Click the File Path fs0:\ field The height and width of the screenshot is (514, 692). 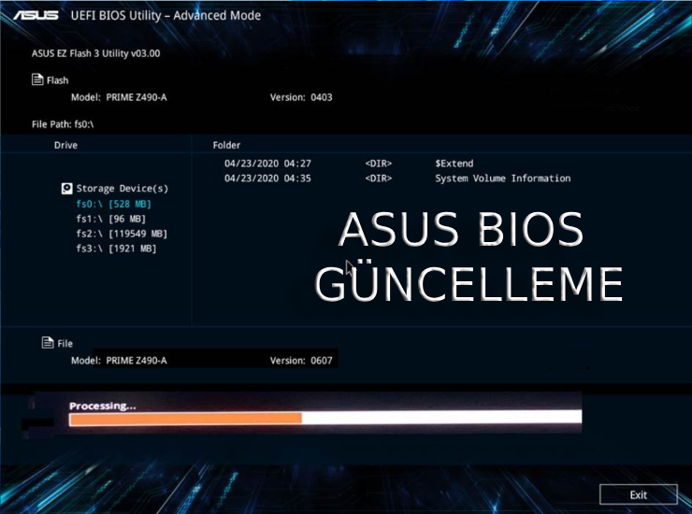(63, 123)
